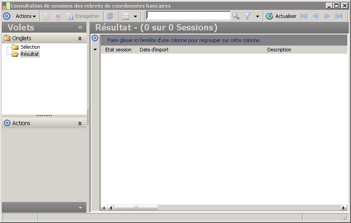The height and width of the screenshot is (223, 351).
Task: Minimize the consultation window
Action: point(329,5)
